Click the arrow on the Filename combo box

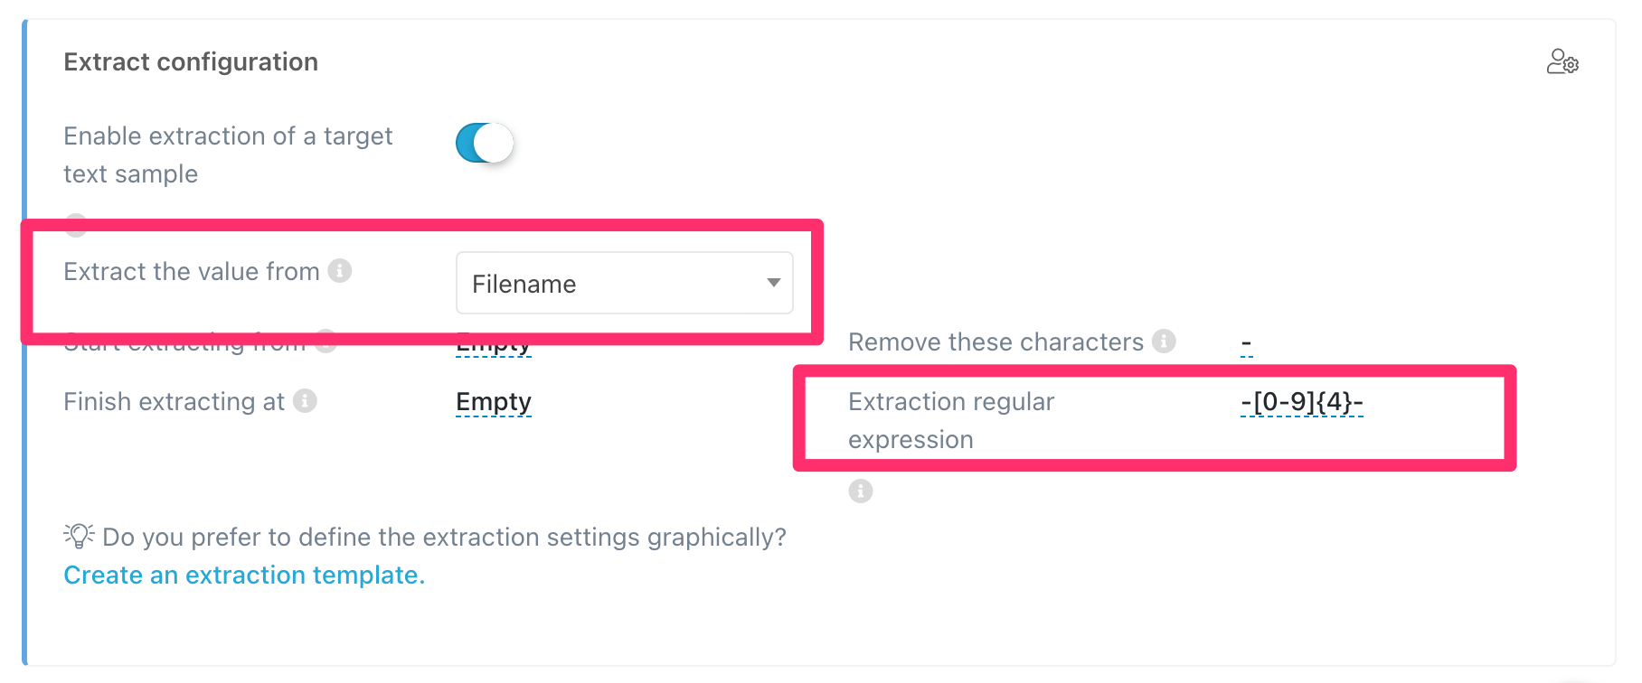pyautogui.click(x=773, y=283)
